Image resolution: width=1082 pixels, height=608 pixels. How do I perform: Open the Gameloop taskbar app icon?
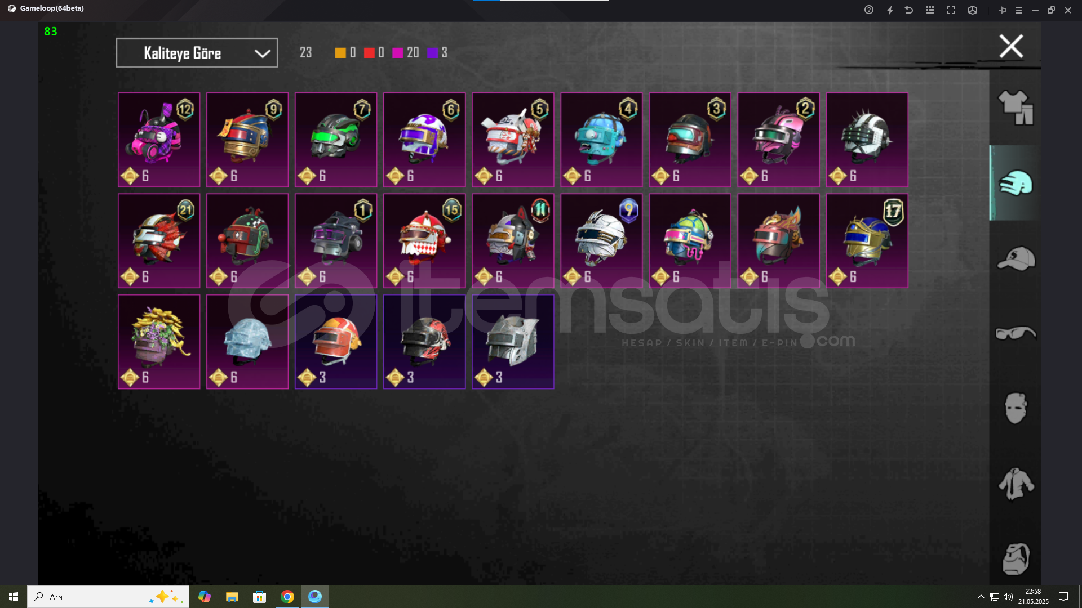[x=315, y=597]
